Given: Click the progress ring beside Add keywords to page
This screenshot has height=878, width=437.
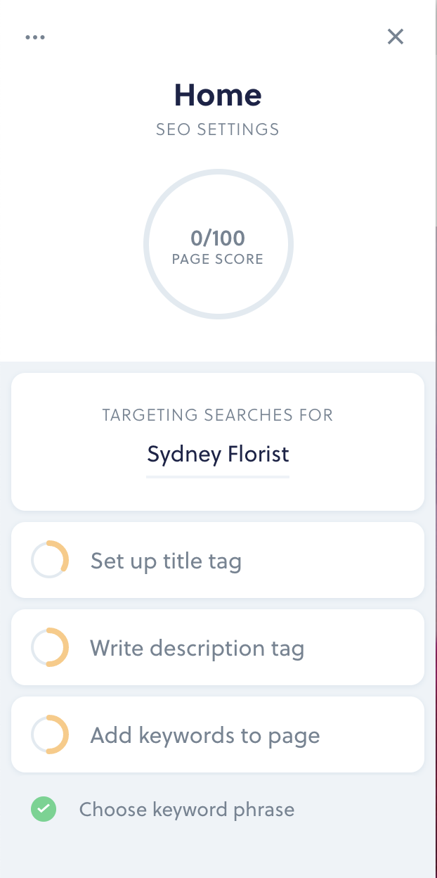Looking at the screenshot, I should click(x=50, y=734).
